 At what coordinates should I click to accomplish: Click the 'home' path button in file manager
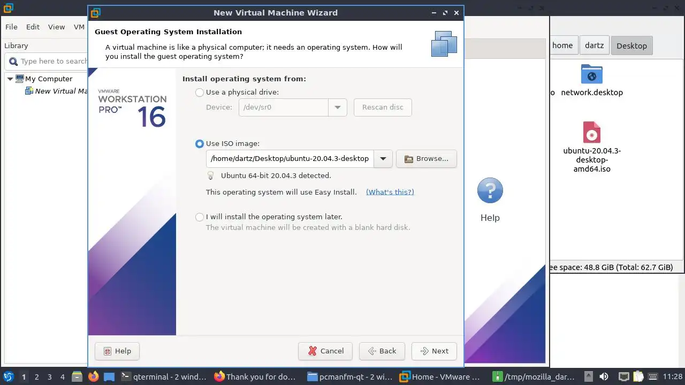562,45
